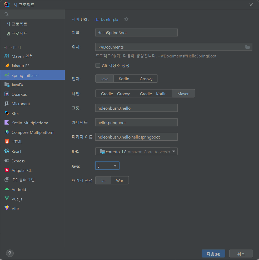259x260 pixels.
Task: Click the Angular CLI red icon
Action: (7, 170)
